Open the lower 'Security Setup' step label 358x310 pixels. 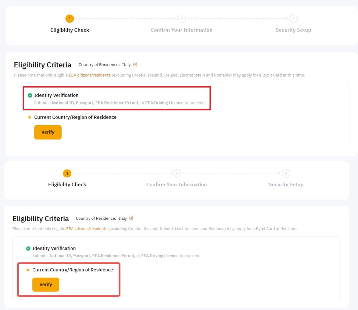(286, 184)
